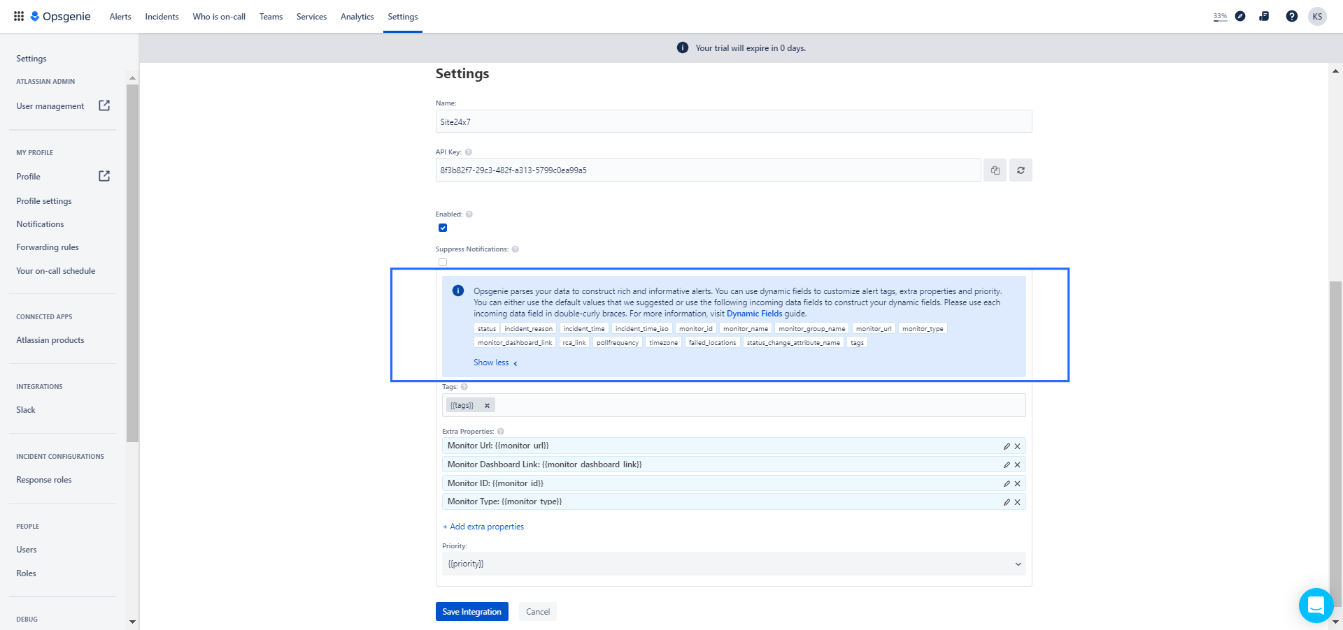
Task: Remove the {{tags}} tag chip
Action: pyautogui.click(x=486, y=405)
